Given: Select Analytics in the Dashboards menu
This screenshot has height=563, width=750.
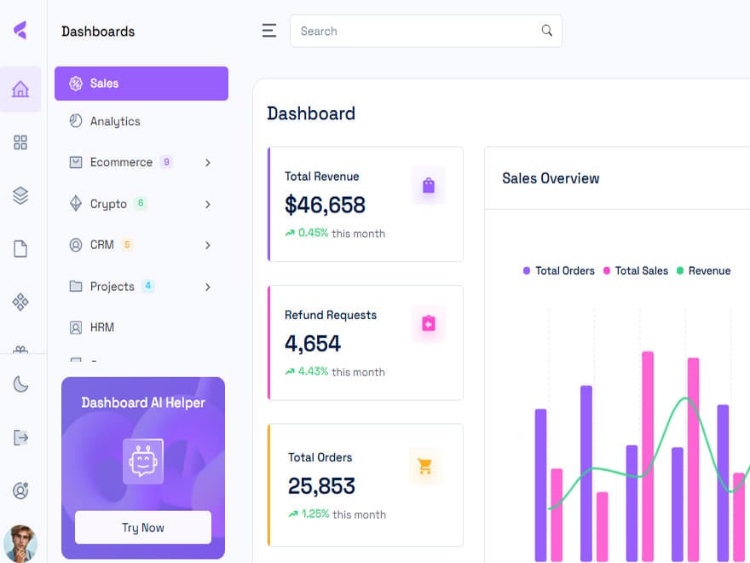Looking at the screenshot, I should (x=115, y=121).
